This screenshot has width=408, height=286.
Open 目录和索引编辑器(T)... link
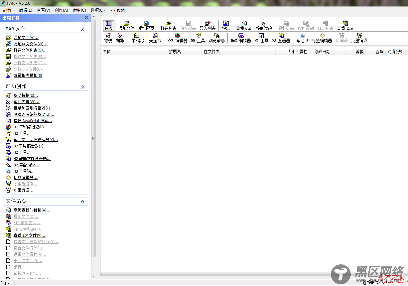[34, 108]
